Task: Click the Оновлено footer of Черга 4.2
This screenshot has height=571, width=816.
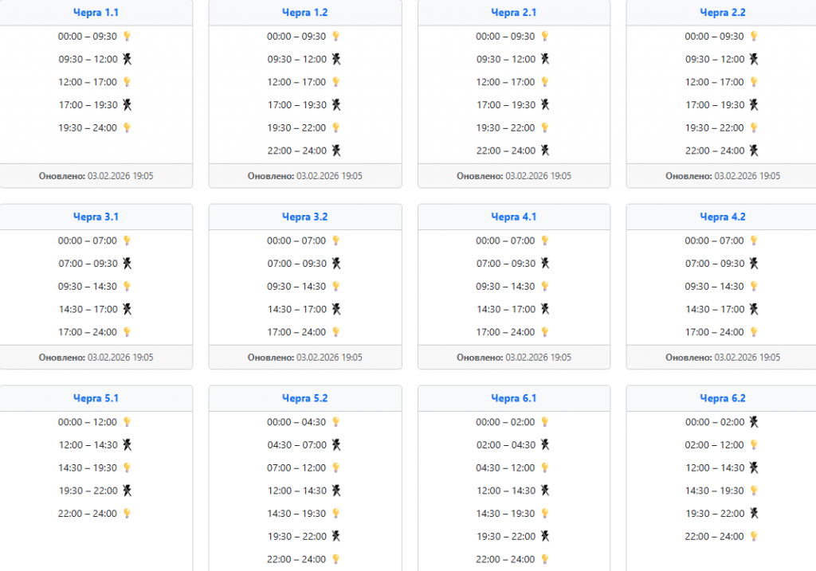Action: pyautogui.click(x=723, y=358)
